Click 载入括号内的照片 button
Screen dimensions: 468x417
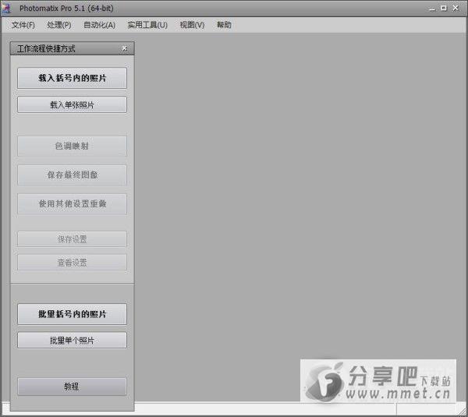pyautogui.click(x=72, y=78)
